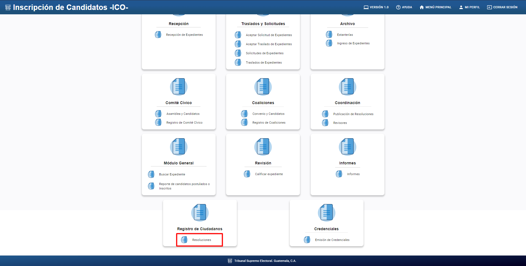Click CERRAR SESIÓN to log out

point(502,7)
